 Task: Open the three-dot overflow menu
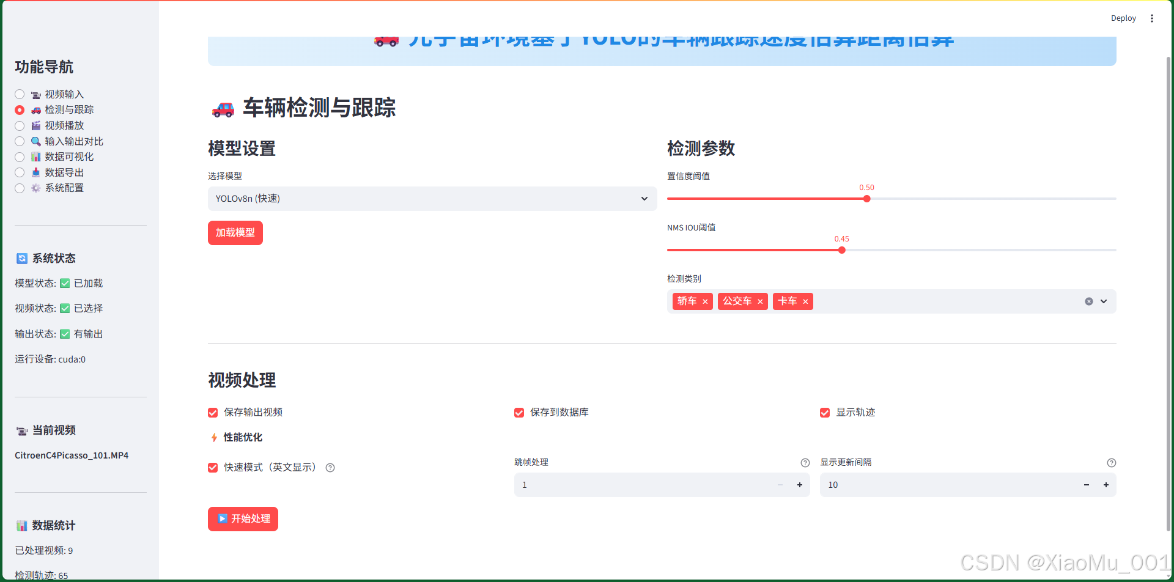click(x=1152, y=18)
